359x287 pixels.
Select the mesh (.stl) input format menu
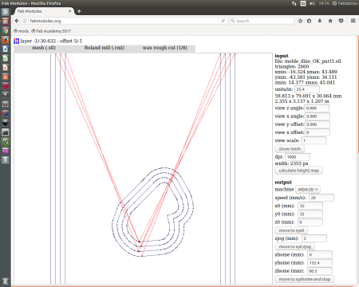point(44,48)
